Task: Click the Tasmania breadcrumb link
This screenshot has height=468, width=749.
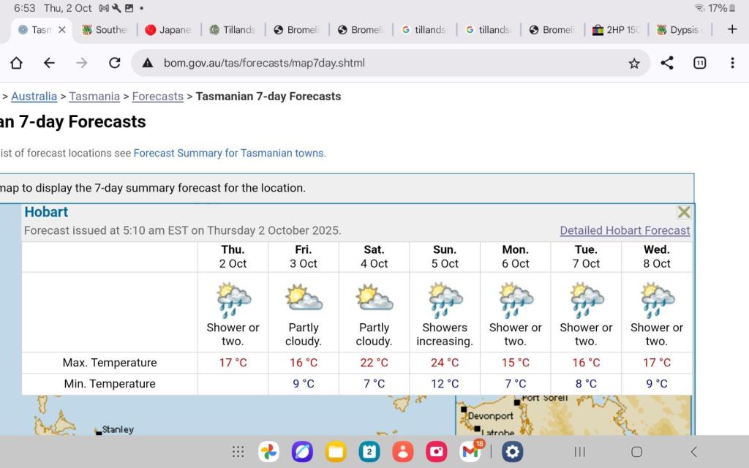Action: tap(94, 96)
